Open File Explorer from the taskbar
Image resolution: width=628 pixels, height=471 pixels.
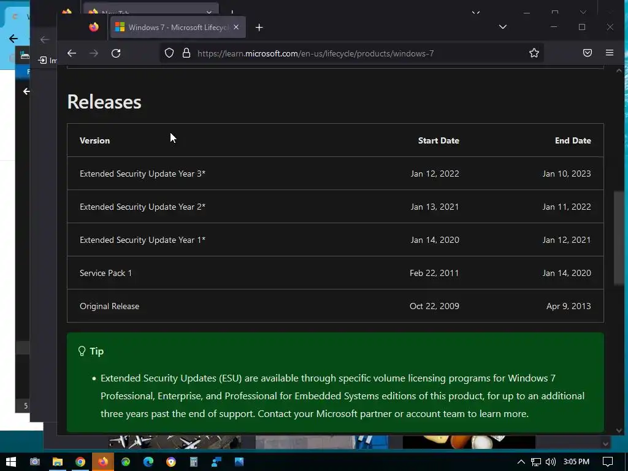click(x=58, y=462)
